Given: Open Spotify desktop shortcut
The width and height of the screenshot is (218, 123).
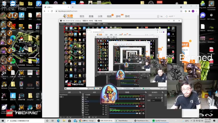Looking at the screenshot, I should (x=13, y=62).
